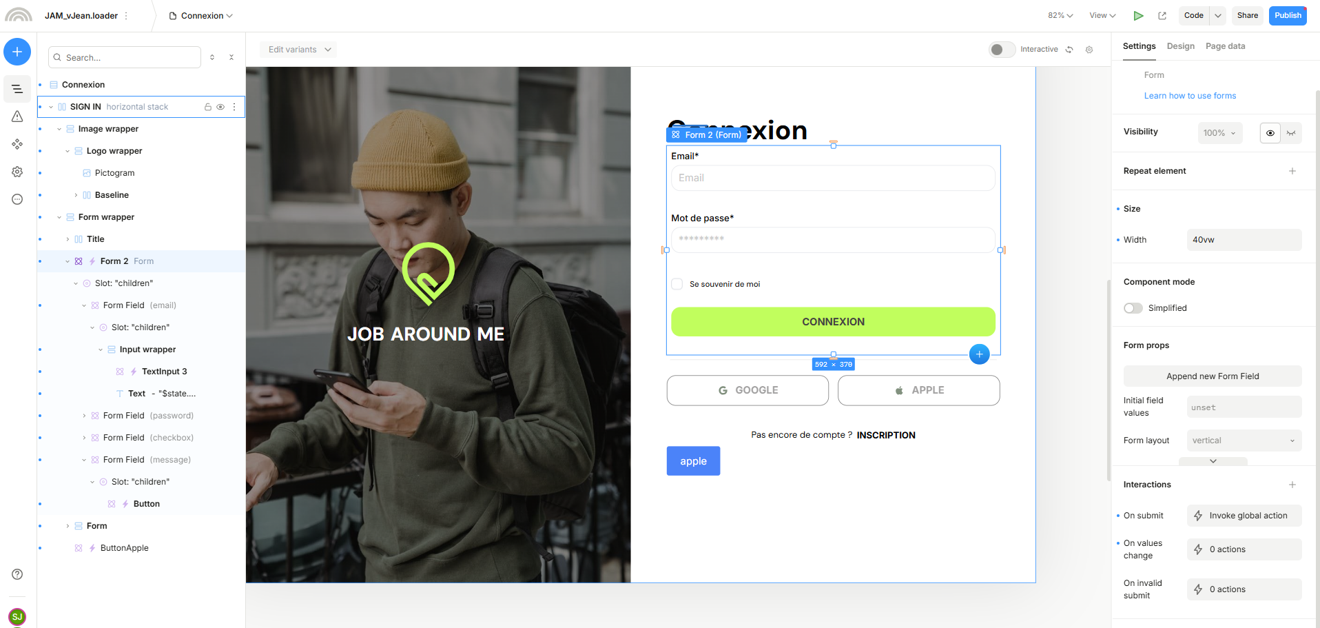Set visibility to hidden with closed-eye button
The image size is (1320, 628).
click(x=1291, y=133)
